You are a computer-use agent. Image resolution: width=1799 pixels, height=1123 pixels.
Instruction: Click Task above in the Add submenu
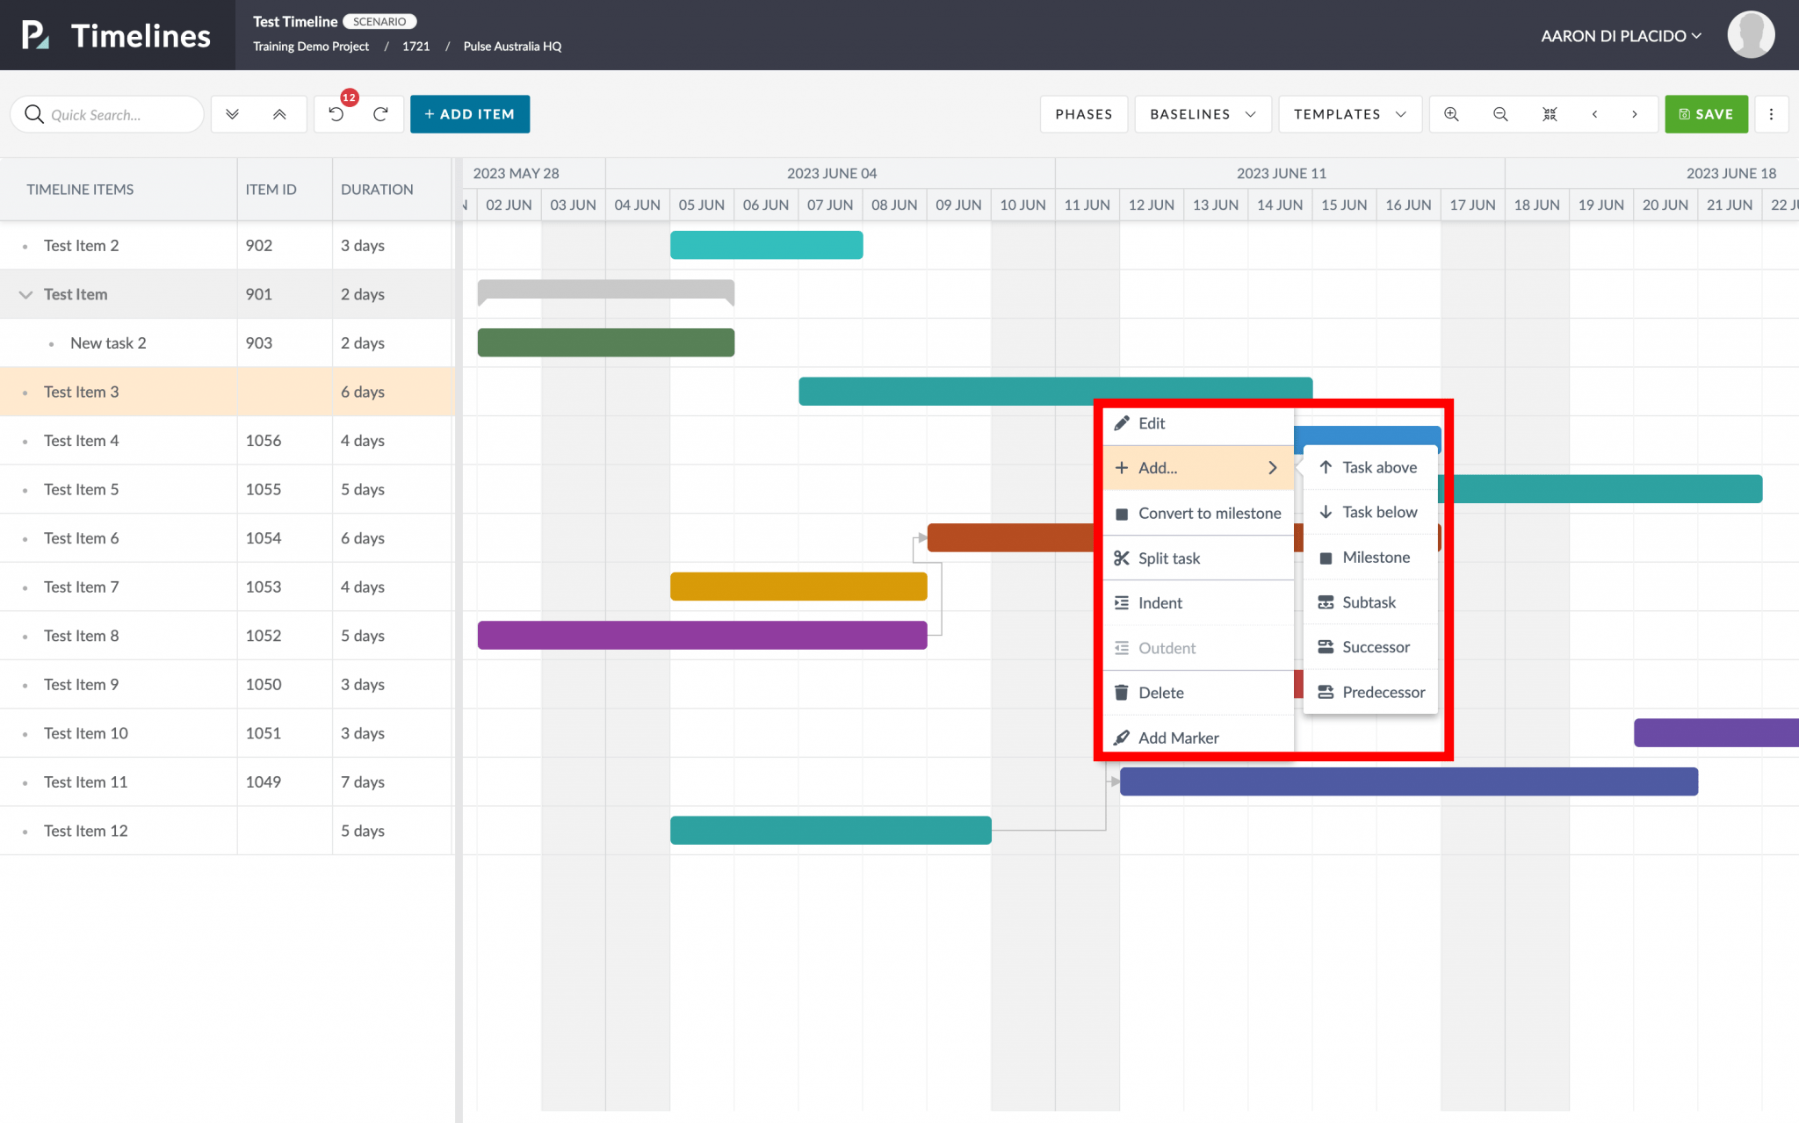(1379, 467)
